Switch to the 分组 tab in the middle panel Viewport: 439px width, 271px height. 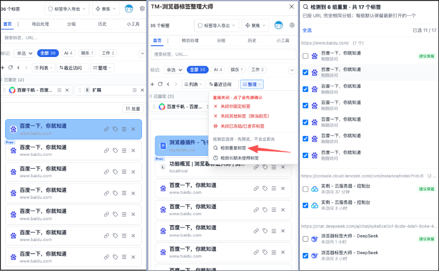(221, 41)
